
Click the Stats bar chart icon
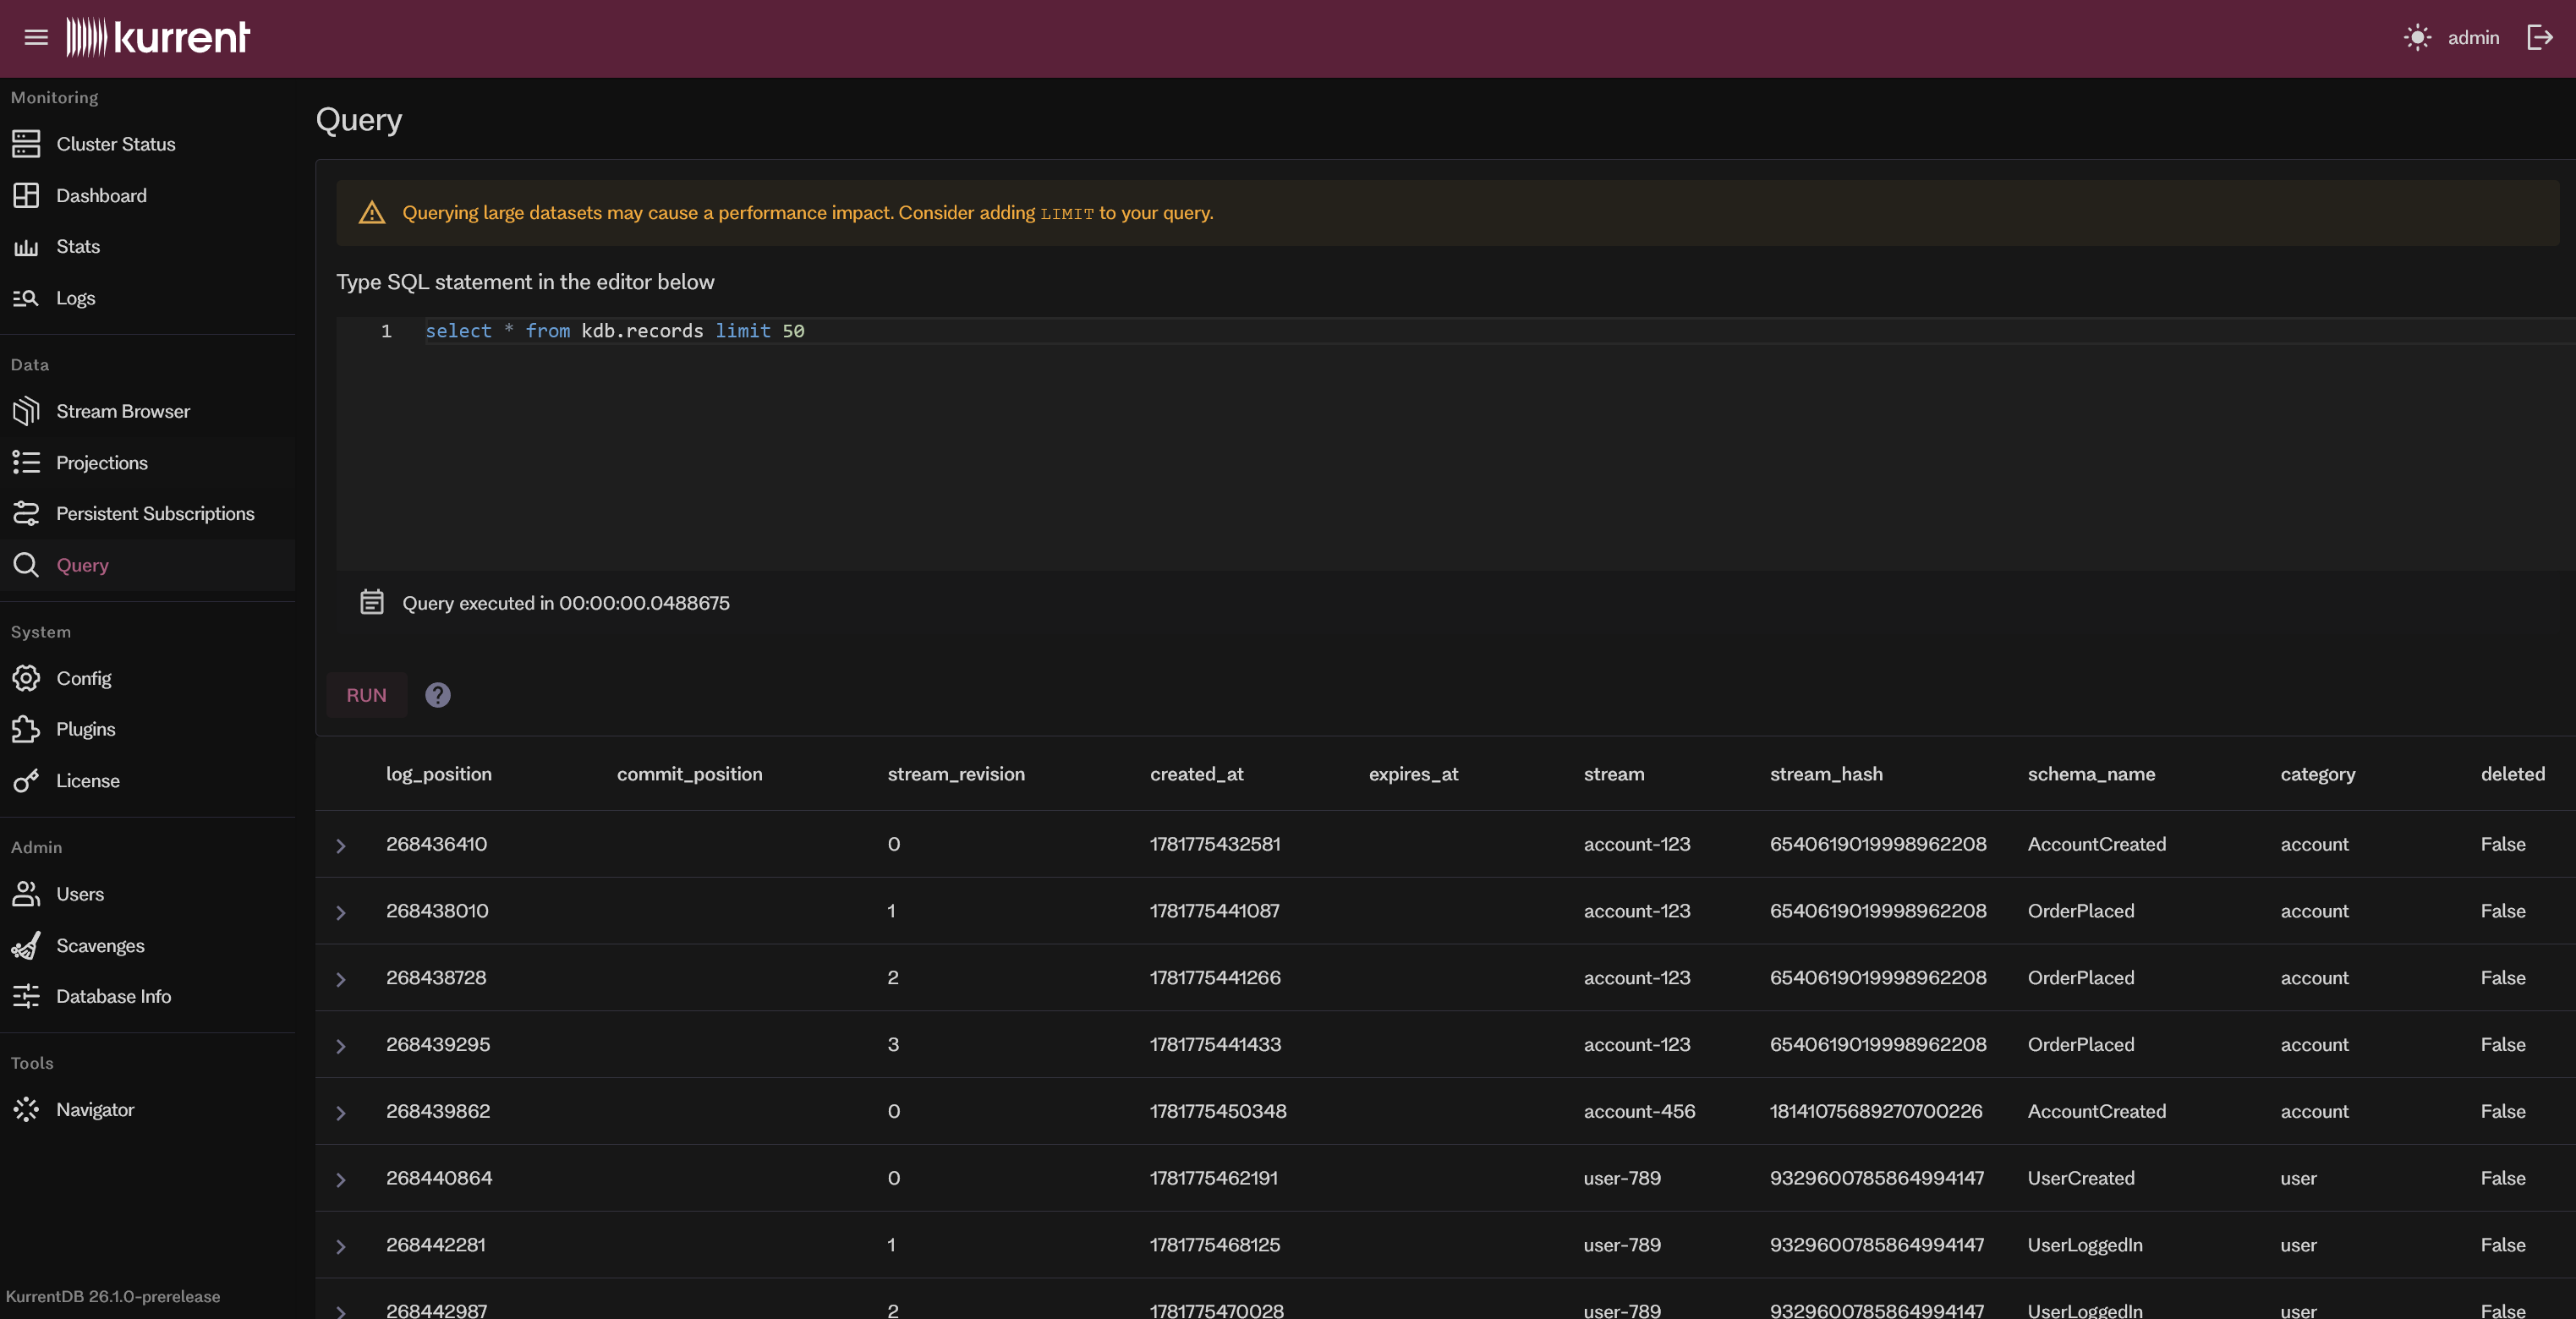point(26,246)
